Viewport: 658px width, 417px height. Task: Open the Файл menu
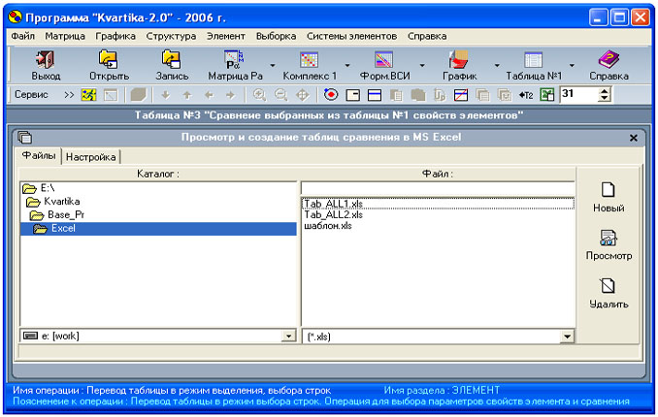[23, 37]
